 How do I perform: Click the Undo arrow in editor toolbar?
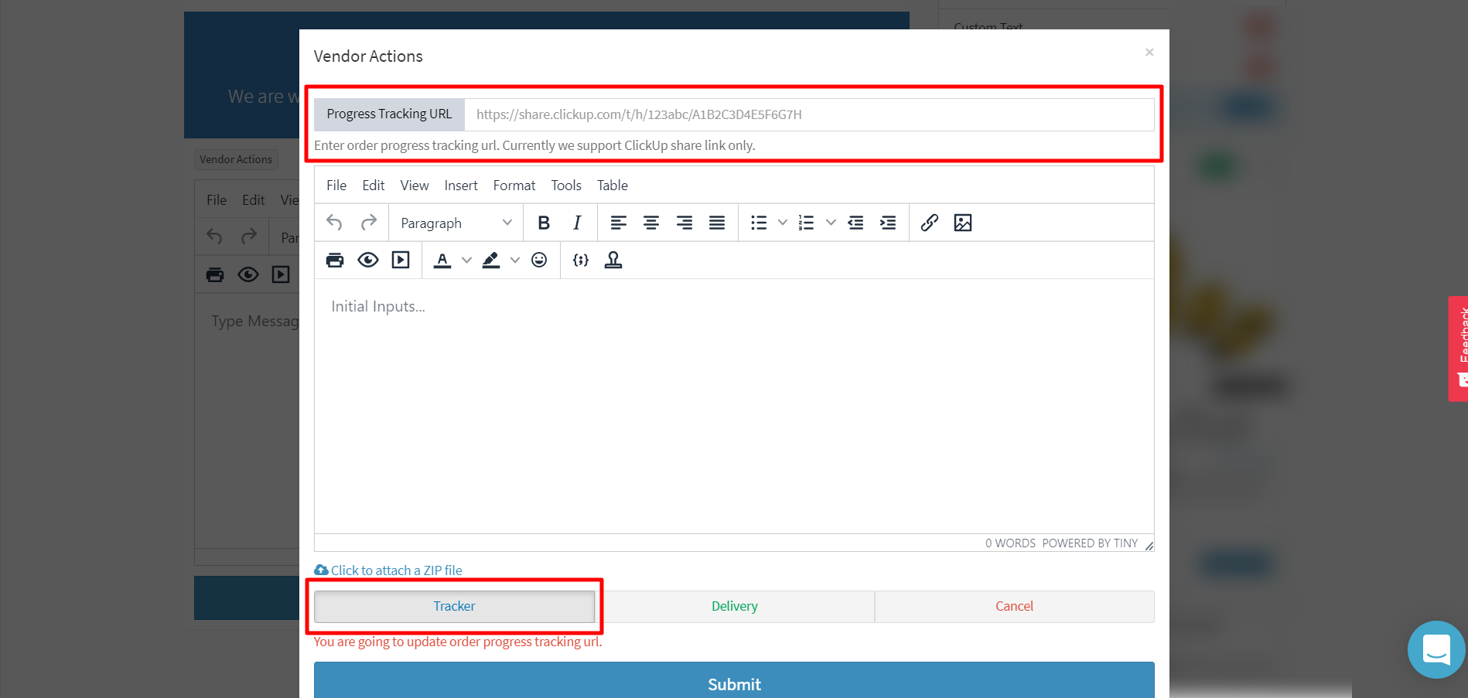[334, 223]
